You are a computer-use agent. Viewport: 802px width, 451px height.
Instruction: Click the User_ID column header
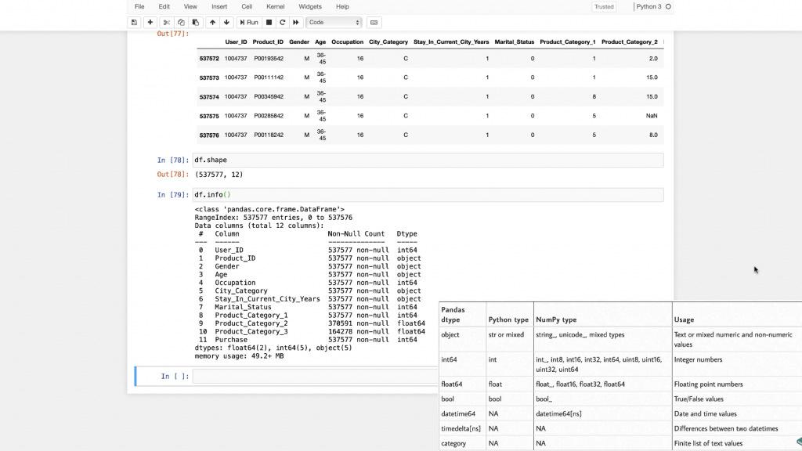point(236,42)
